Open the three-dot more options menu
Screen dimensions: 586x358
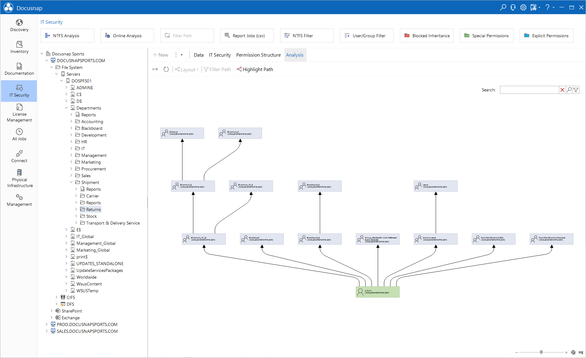pos(176,55)
